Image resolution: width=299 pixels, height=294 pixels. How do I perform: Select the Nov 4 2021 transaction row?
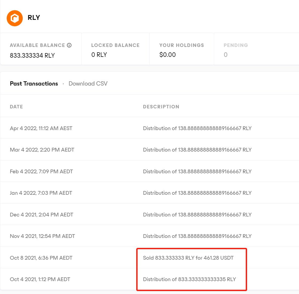pyautogui.click(x=149, y=236)
